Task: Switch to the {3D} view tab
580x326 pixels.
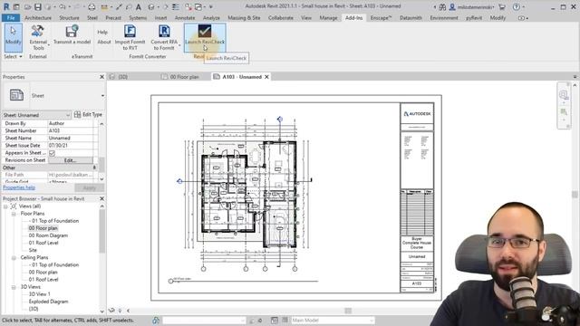Action: tap(123, 77)
